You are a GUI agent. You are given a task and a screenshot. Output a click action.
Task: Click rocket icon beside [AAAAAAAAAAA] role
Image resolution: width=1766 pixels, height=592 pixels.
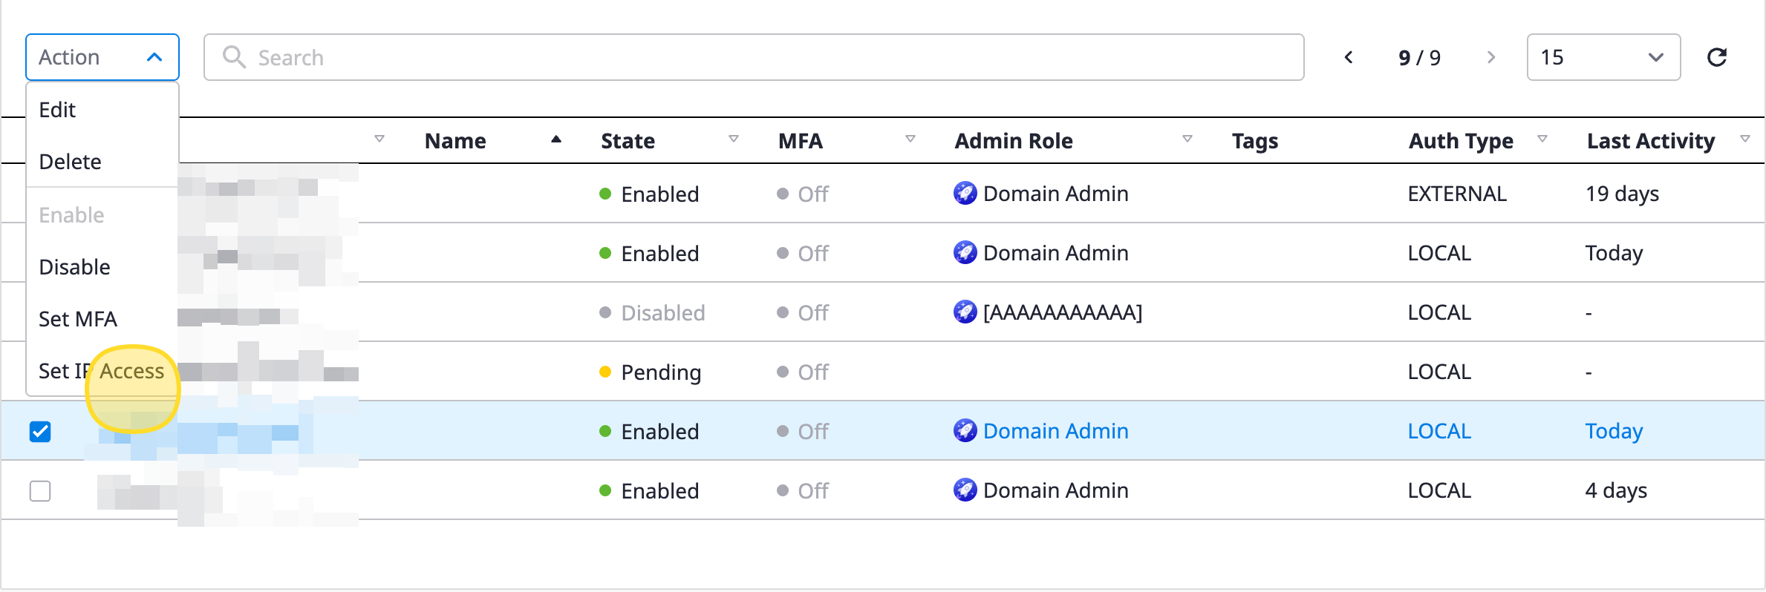(965, 312)
